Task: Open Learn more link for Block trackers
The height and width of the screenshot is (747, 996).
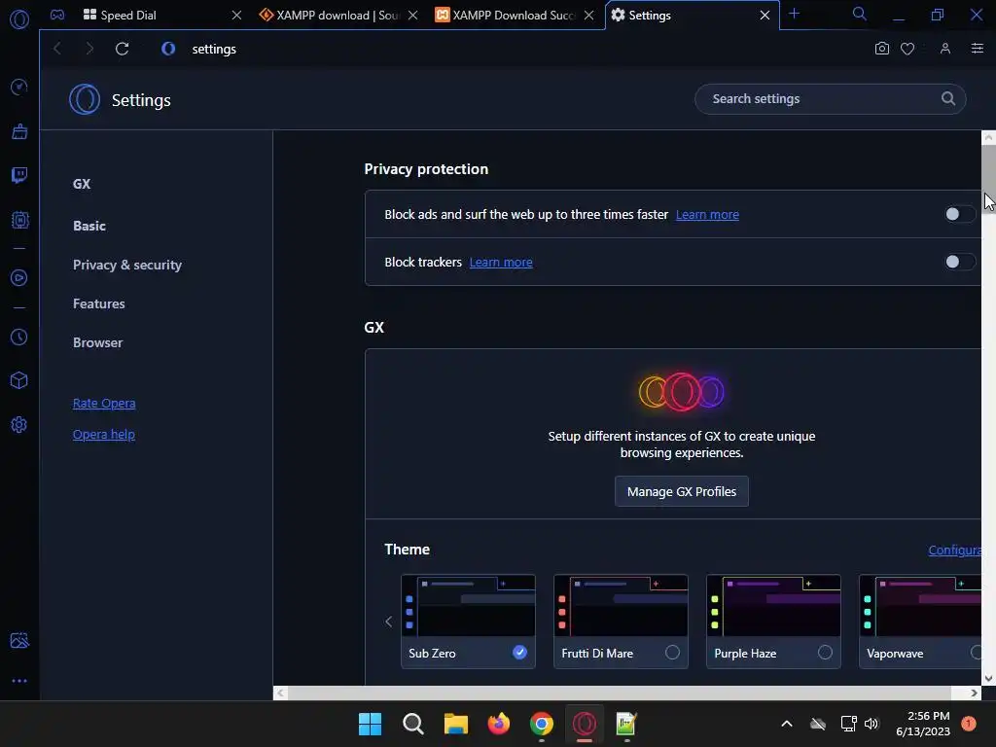Action: (x=501, y=263)
